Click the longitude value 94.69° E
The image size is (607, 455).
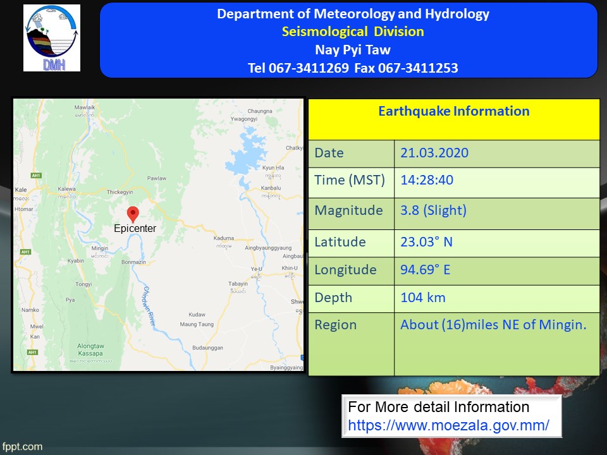click(426, 270)
